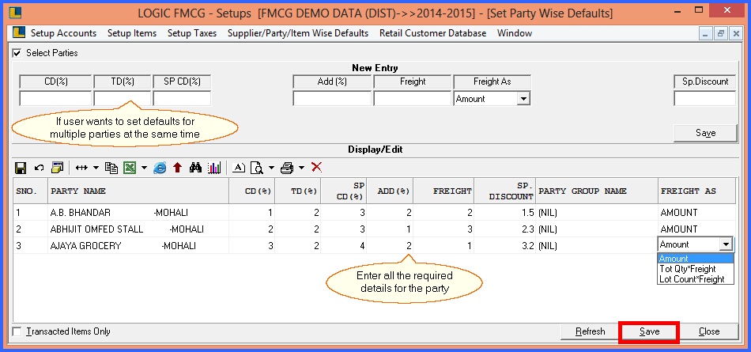Click the CD(%) column header in grid
Image resolution: width=751 pixels, height=352 pixels.
click(x=252, y=191)
